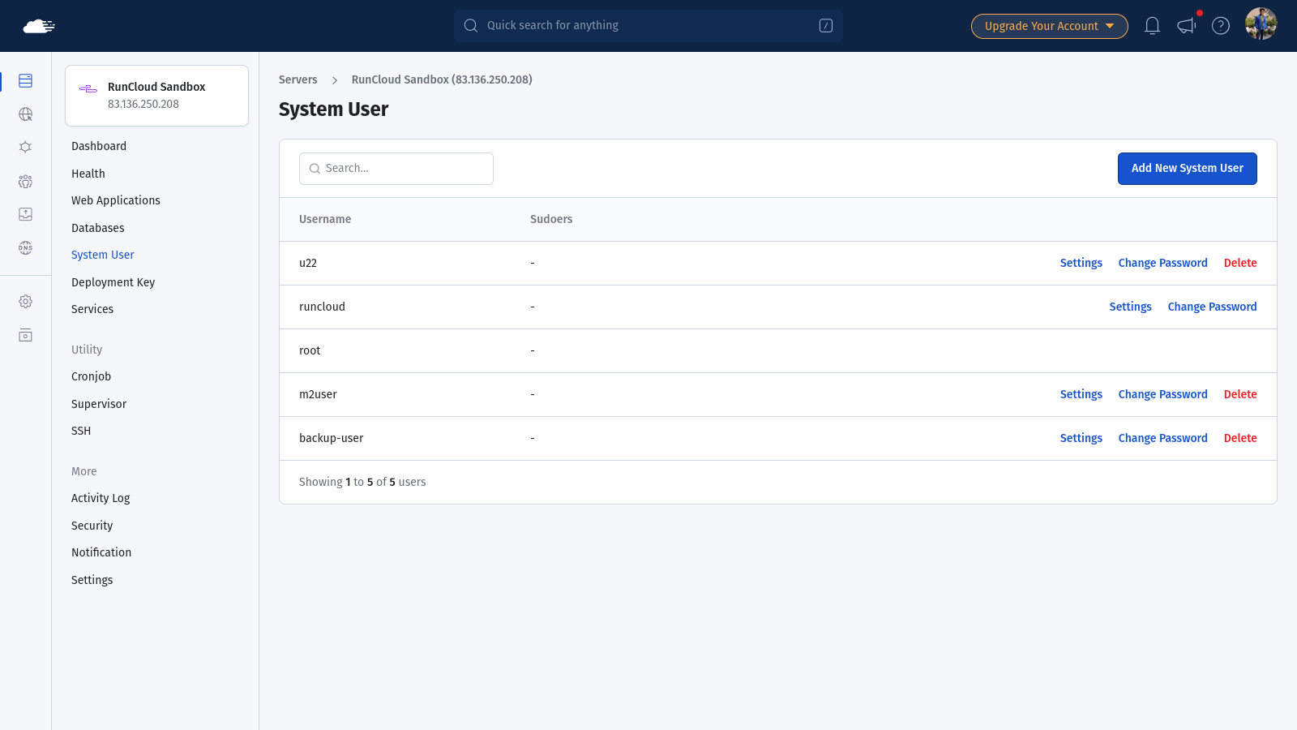Image resolution: width=1297 pixels, height=730 pixels.
Task: Delete the m2user account
Action: tap(1240, 394)
